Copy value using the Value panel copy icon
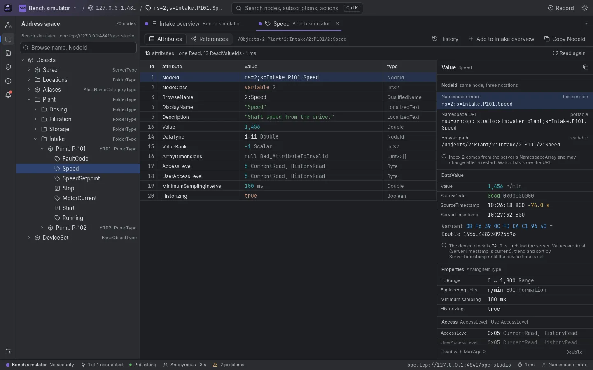The image size is (593, 370). point(586,67)
